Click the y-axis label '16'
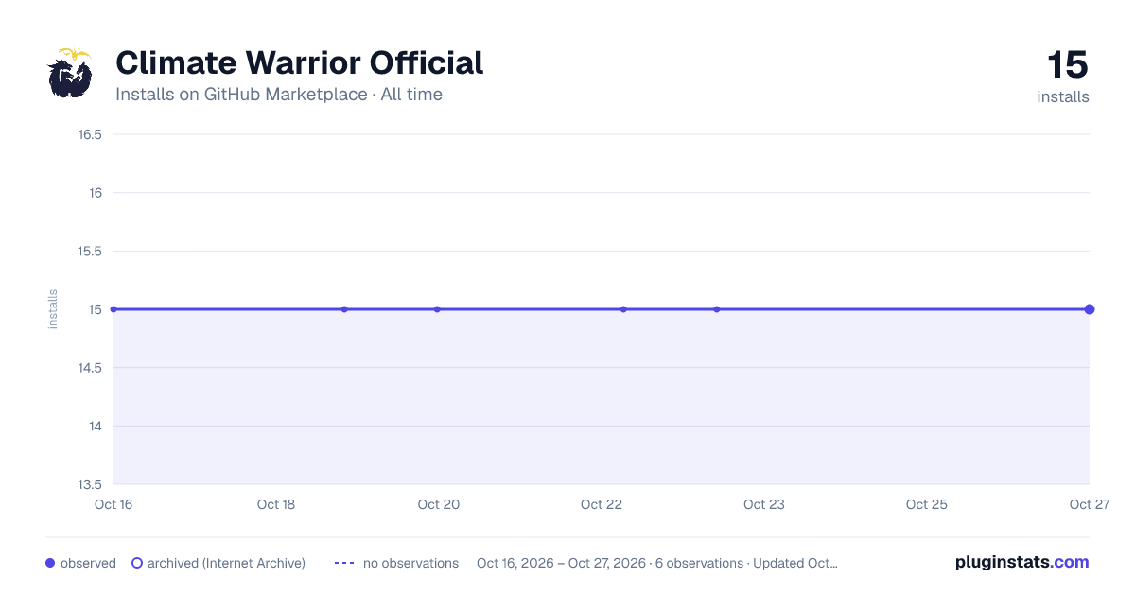1135x596 pixels. [x=95, y=193]
